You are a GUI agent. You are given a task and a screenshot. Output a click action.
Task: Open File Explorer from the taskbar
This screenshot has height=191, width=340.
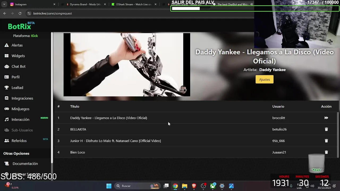[185, 186]
